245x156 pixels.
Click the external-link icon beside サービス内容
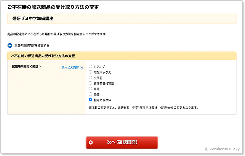click(x=81, y=68)
